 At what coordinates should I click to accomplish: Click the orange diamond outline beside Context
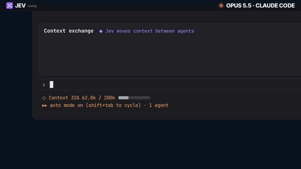[x=44, y=98]
